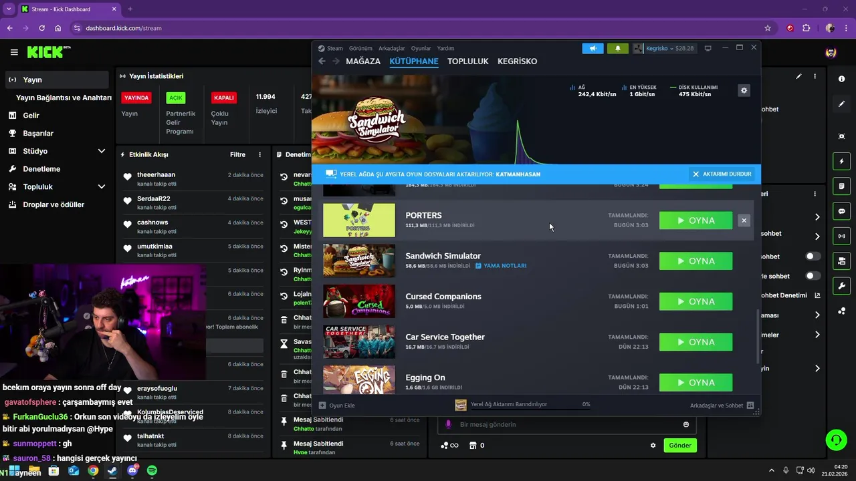Open KEGRISKO profile tab in Steam
This screenshot has height=481, width=856.
point(518,61)
